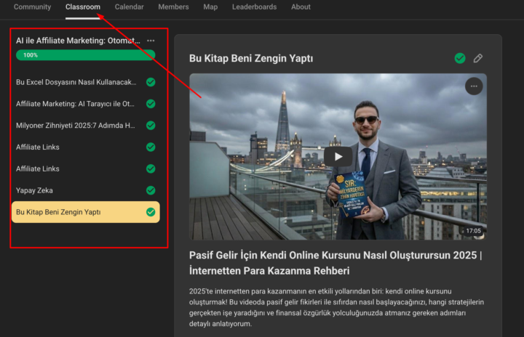Click the description paragraph starting 2025'te internetten
Image resolution: width=524 pixels, height=337 pixels.
(x=336, y=307)
